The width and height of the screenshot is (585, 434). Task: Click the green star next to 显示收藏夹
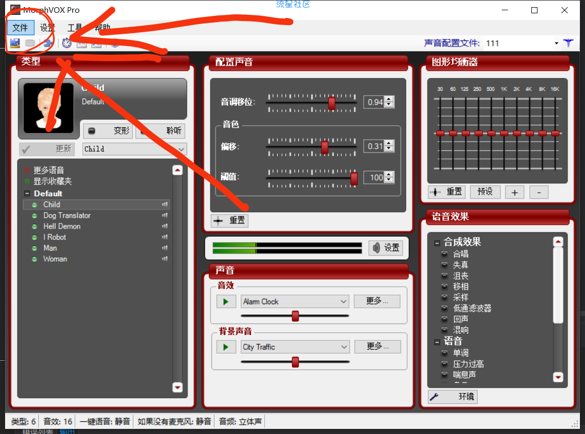coord(27,181)
